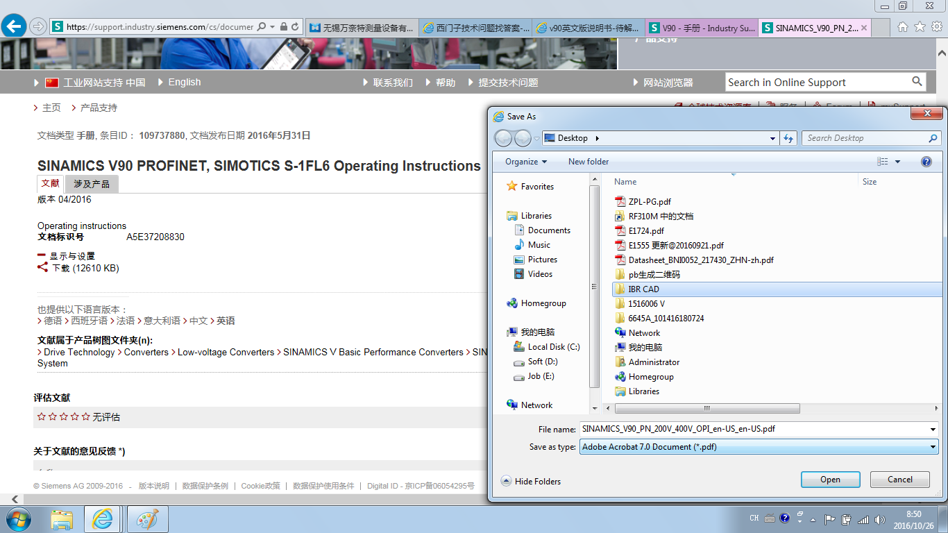Click the Save As dialog back arrow
This screenshot has height=533, width=948.
pyautogui.click(x=503, y=138)
